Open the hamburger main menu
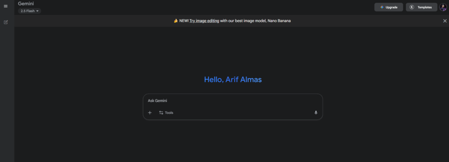449x162 pixels. tap(6, 6)
